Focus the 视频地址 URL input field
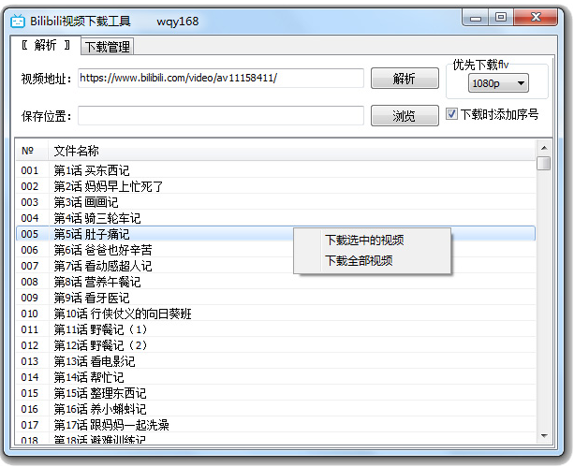This screenshot has height=467, width=574. pyautogui.click(x=221, y=78)
